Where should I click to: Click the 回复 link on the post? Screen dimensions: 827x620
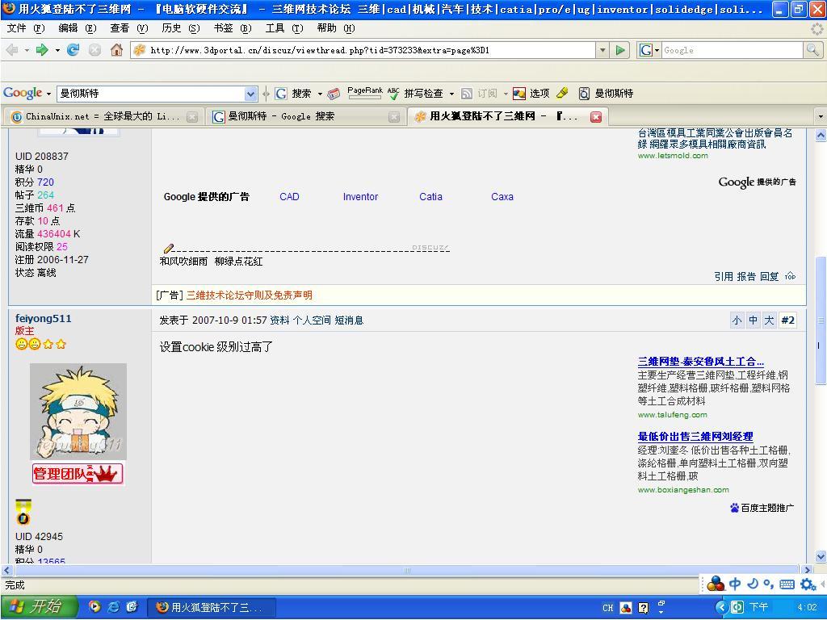pyautogui.click(x=770, y=276)
